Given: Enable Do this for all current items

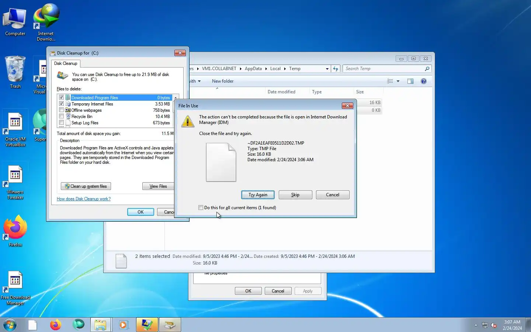Looking at the screenshot, I should 201,208.
